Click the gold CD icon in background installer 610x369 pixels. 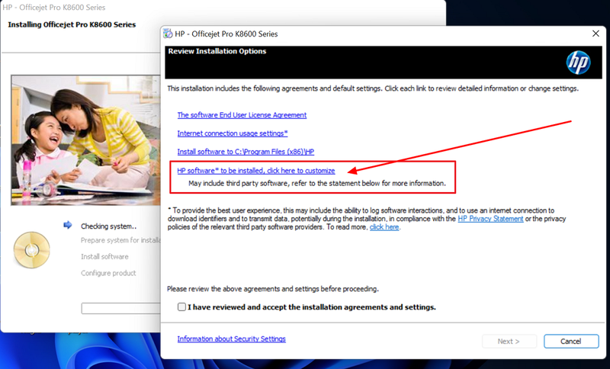point(32,250)
